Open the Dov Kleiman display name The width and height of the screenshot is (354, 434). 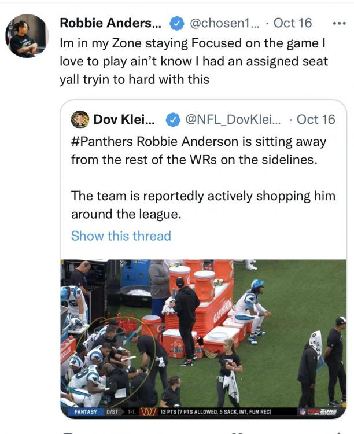click(124, 120)
